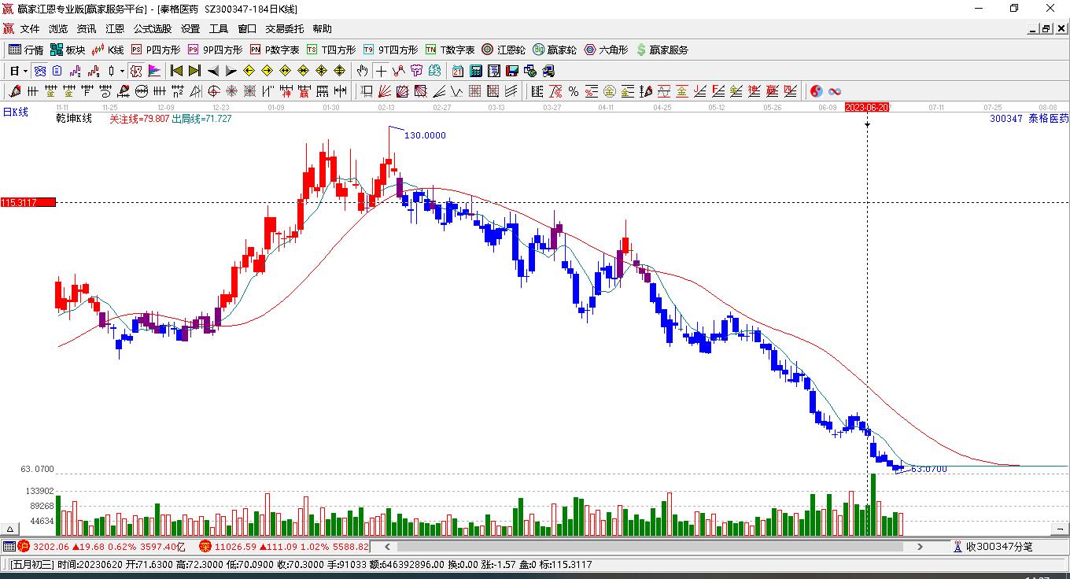
Task: Open the 行情 quotes view
Action: pyautogui.click(x=26, y=50)
